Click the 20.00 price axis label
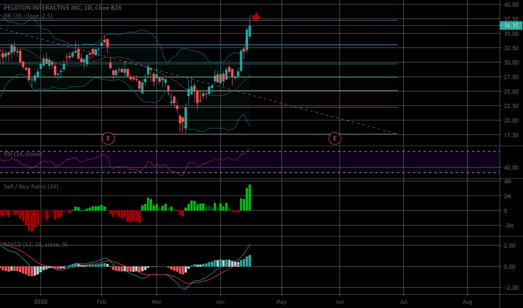 pos(511,120)
